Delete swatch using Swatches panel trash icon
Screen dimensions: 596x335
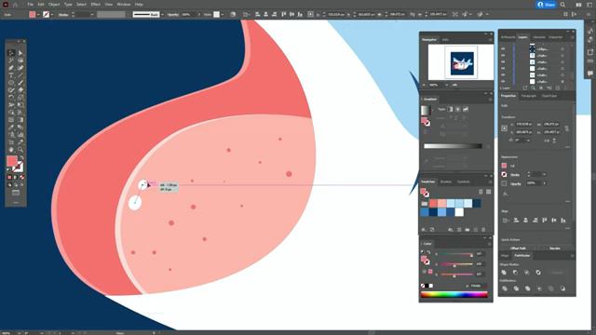483,230
